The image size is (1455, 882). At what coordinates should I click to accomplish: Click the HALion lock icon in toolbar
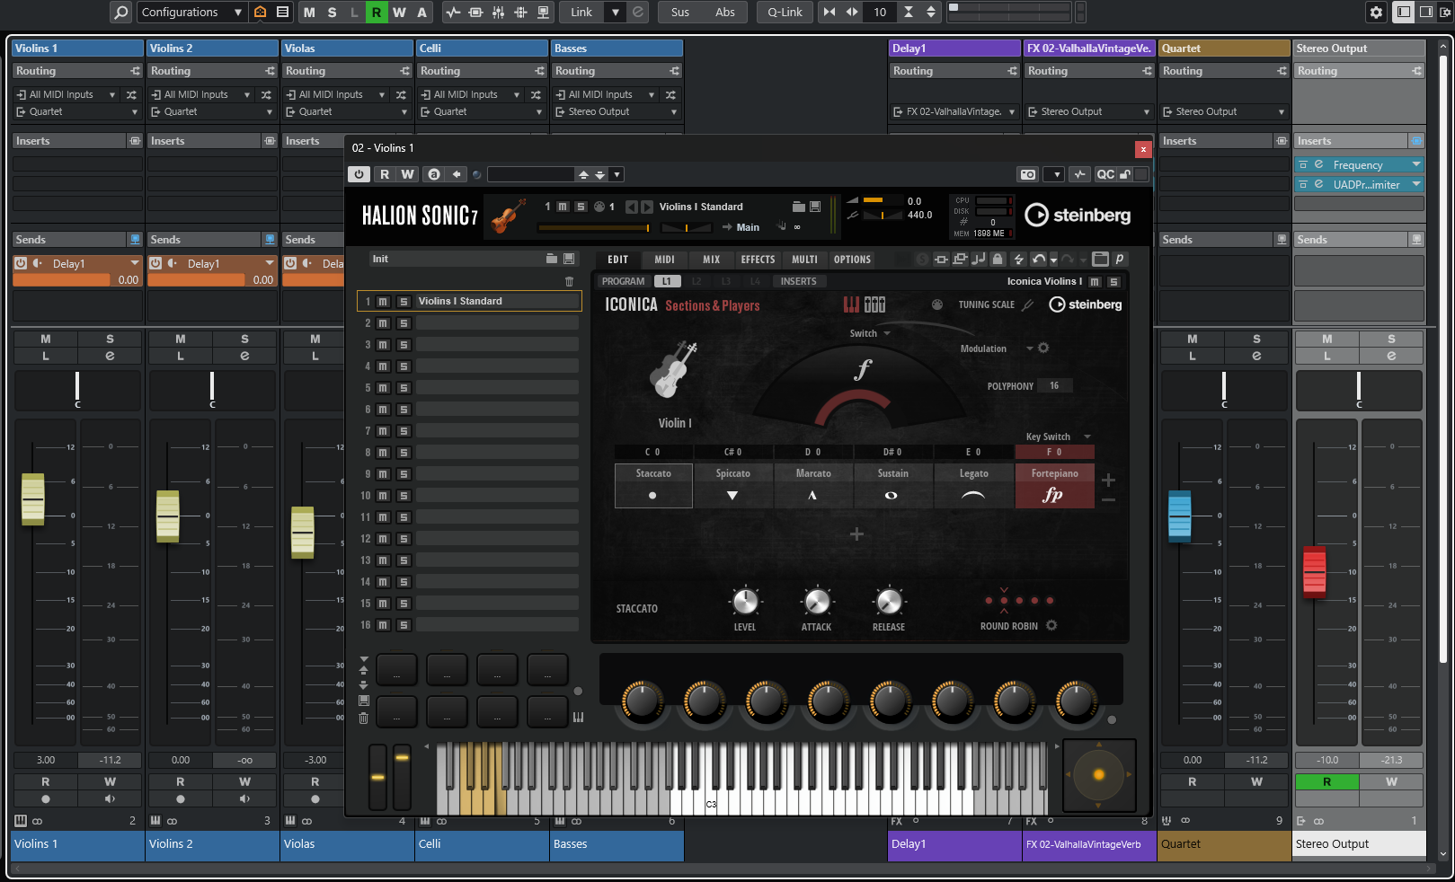[x=998, y=259]
